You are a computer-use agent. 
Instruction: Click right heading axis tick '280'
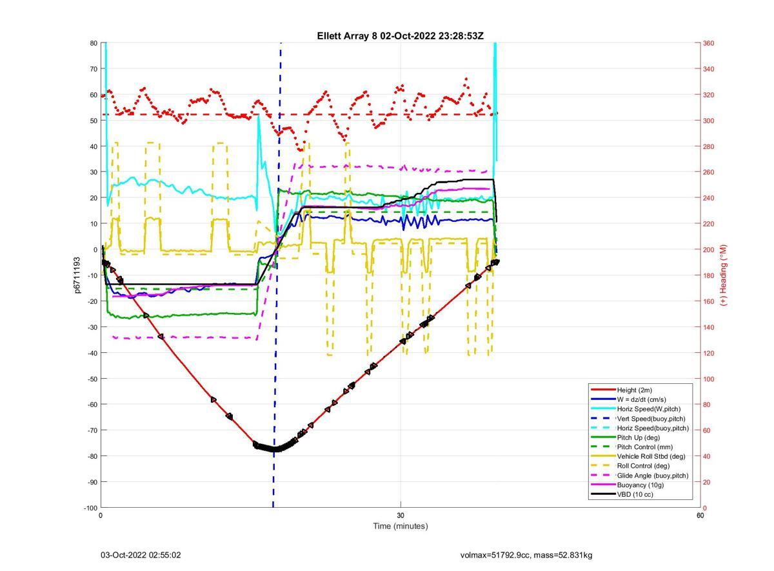click(708, 146)
